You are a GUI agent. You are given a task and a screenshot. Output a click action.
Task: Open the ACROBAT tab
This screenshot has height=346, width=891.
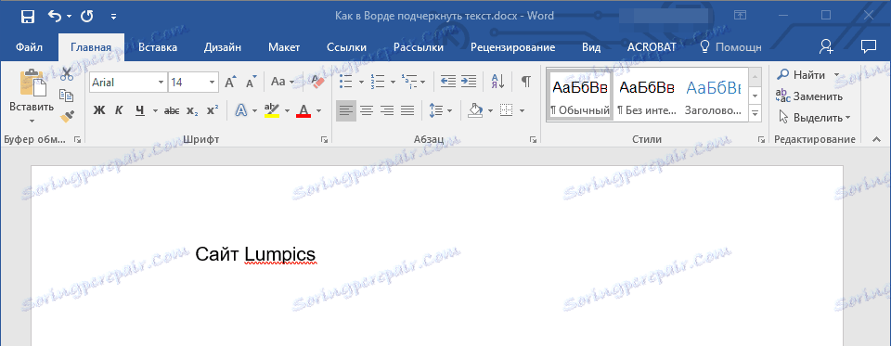click(652, 47)
